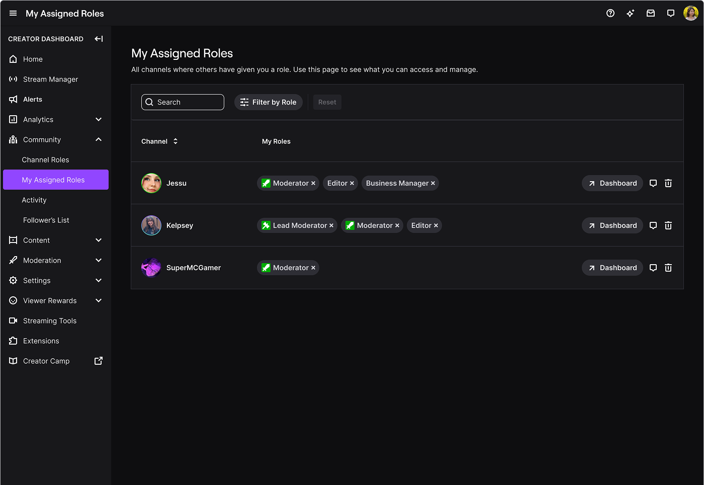Remove Business Manager role from Jessu
This screenshot has height=485, width=704.
pos(433,183)
